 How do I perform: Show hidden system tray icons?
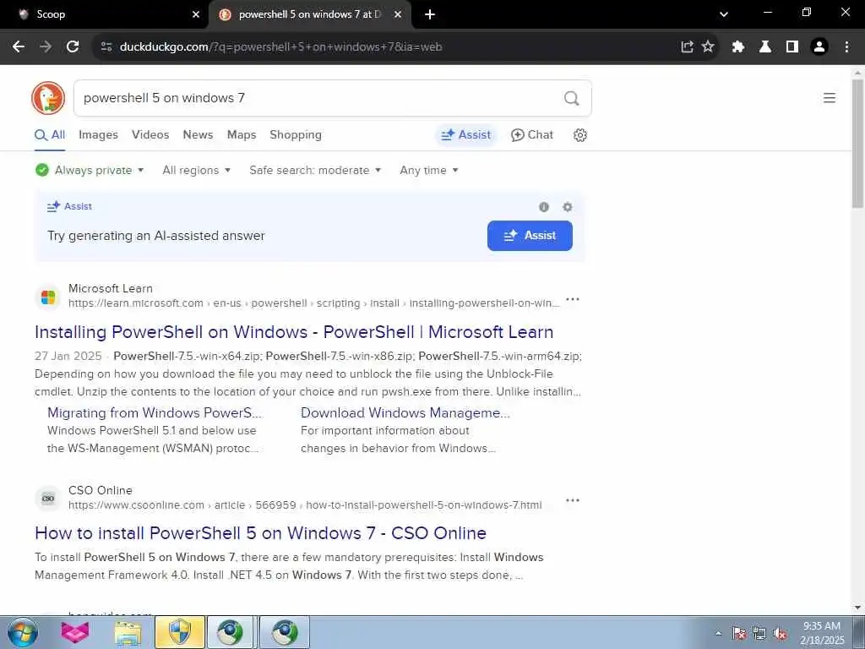tap(718, 633)
